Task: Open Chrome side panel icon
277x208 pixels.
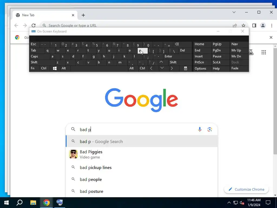Action: pyautogui.click(x=254, y=25)
